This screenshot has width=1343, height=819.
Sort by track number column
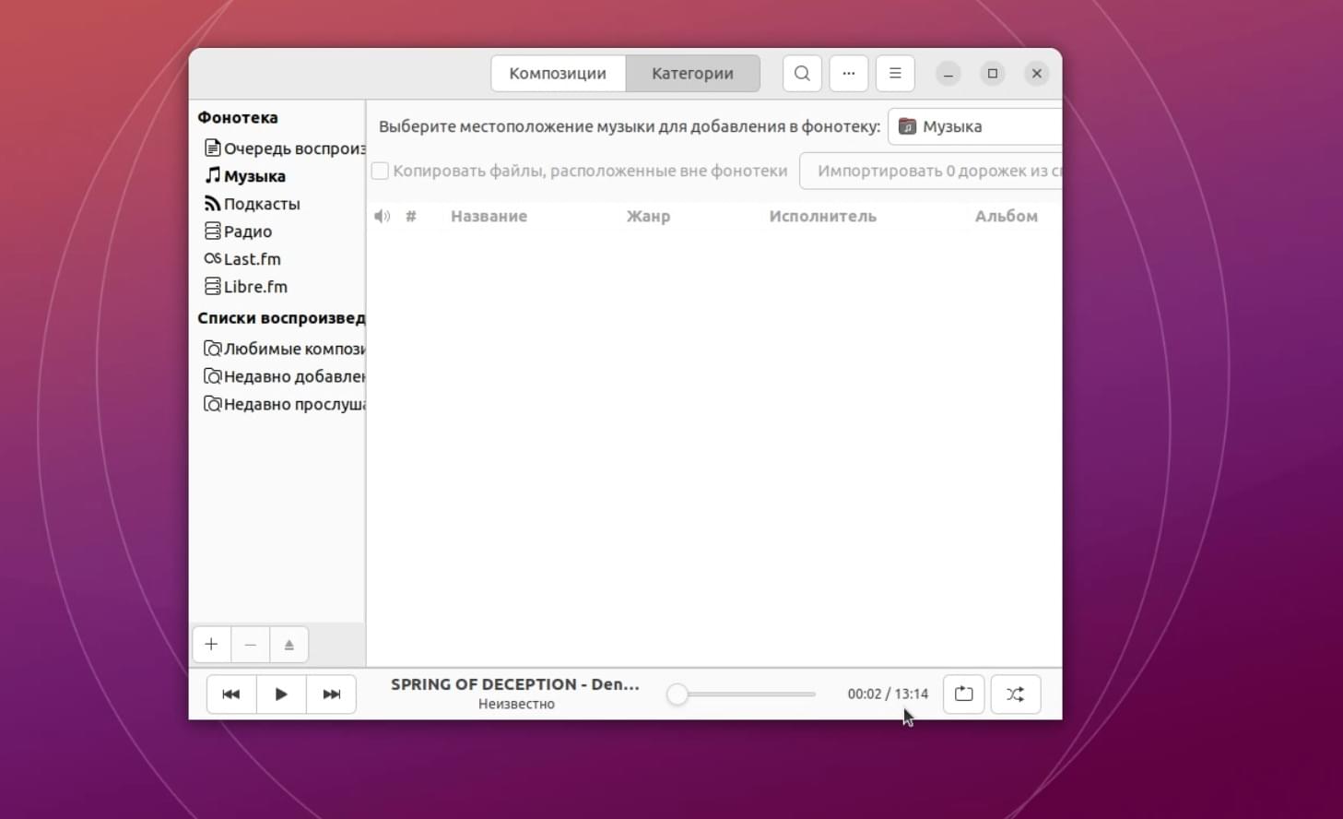(411, 216)
